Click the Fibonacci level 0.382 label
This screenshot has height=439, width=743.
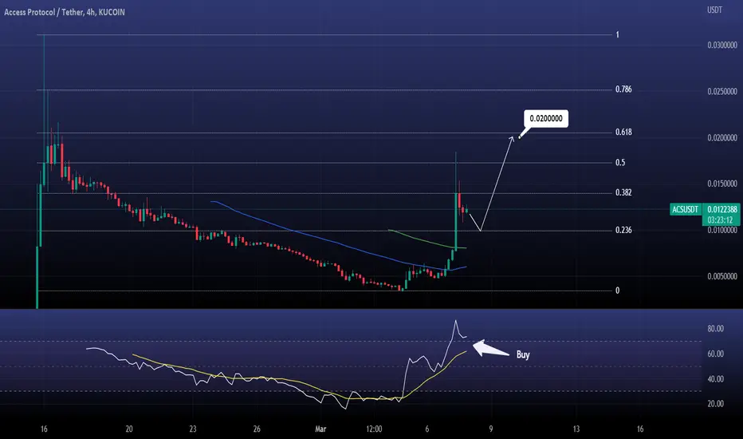(623, 192)
